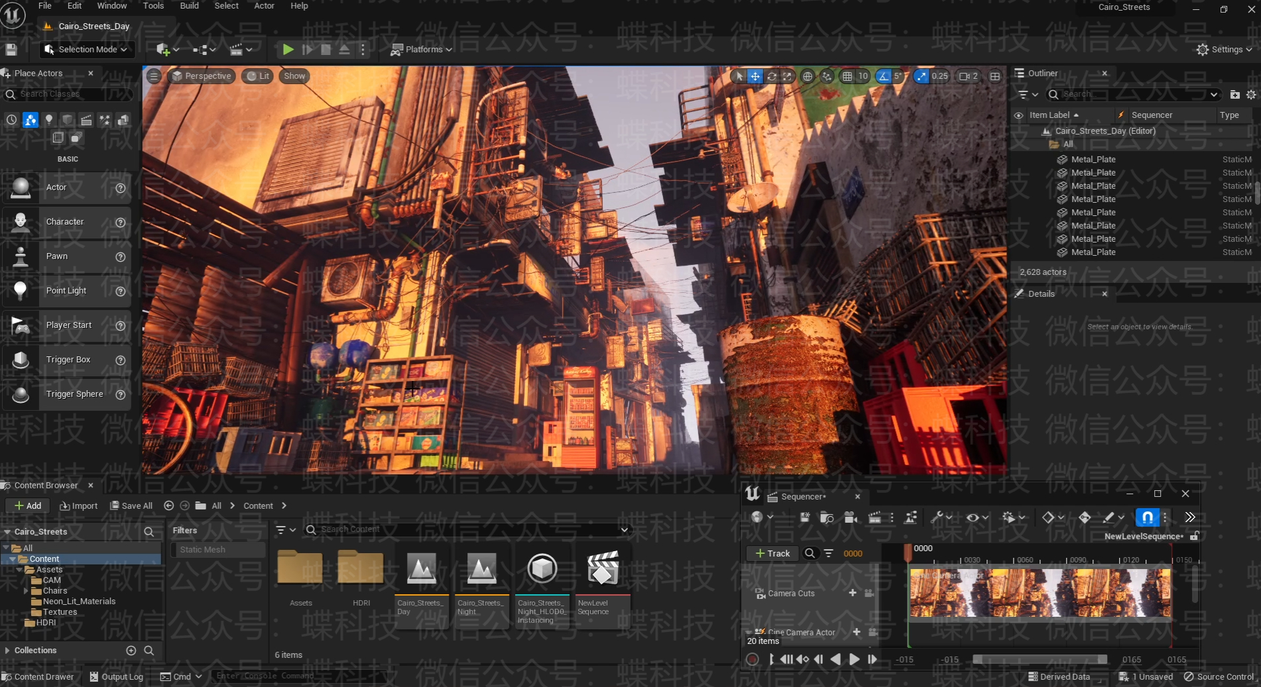
Task: Open the viewport options hamburger menu
Action: point(154,76)
